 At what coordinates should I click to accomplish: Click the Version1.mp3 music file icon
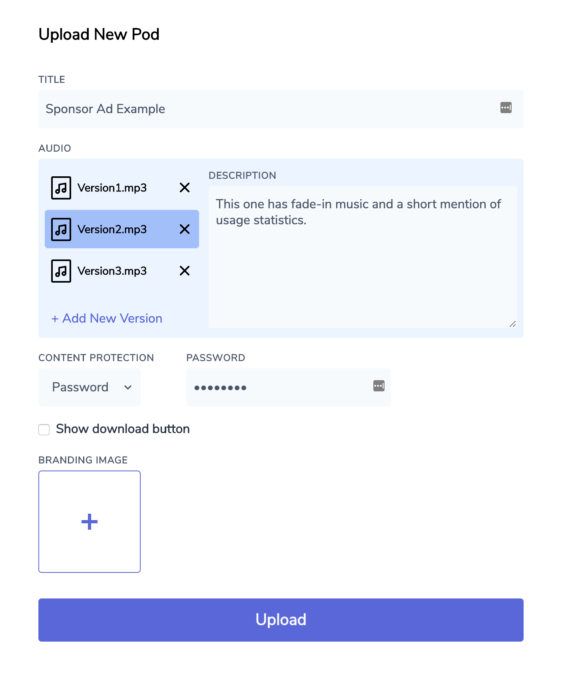click(61, 188)
